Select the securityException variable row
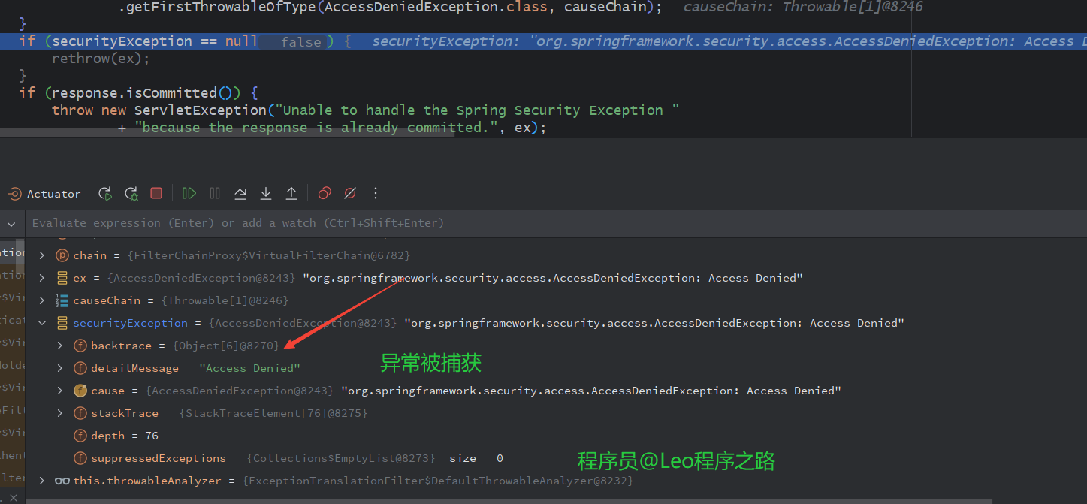1087x504 pixels. 556,323
